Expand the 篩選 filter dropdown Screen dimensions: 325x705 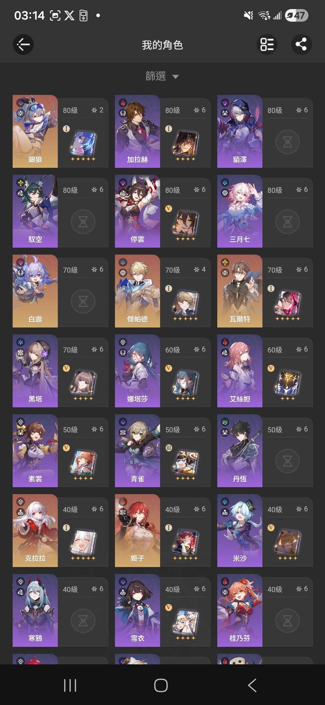162,76
